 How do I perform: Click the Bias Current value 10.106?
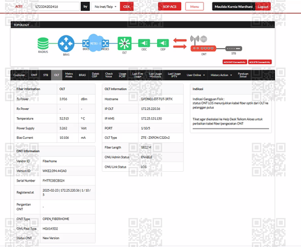pos(64,138)
